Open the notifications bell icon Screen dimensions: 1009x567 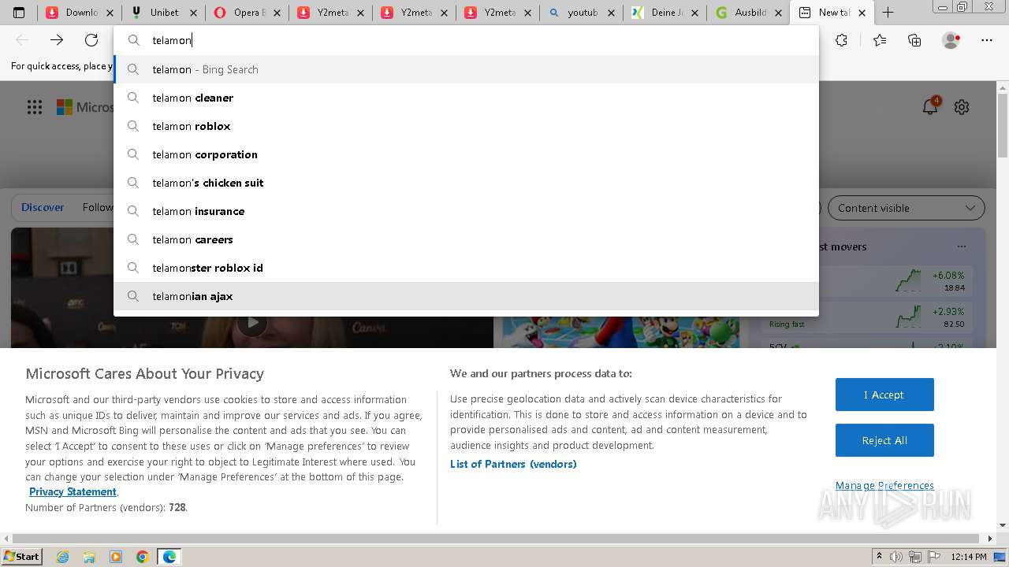click(930, 106)
